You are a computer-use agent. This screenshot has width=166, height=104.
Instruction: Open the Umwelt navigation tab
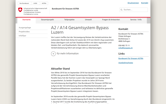[x=88, y=20]
